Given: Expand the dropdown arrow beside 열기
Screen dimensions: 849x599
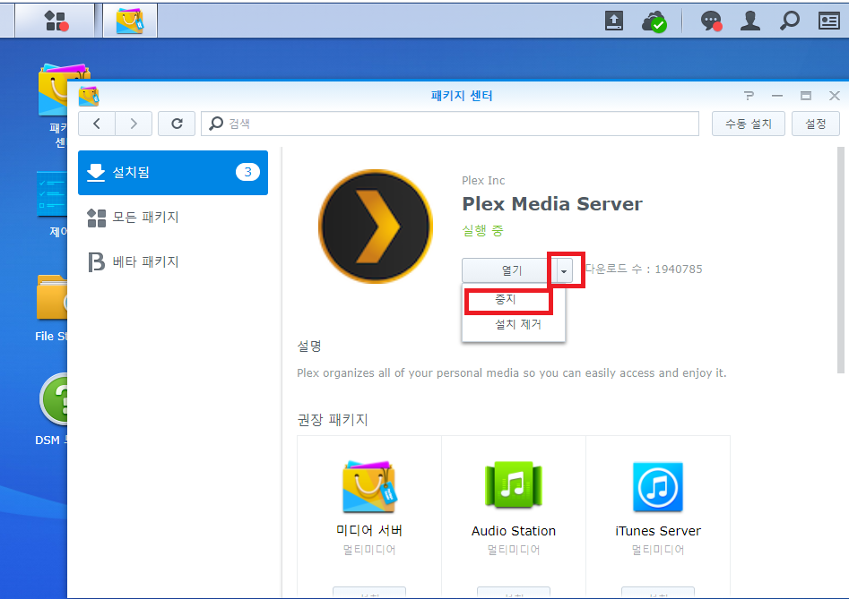Looking at the screenshot, I should 564,270.
